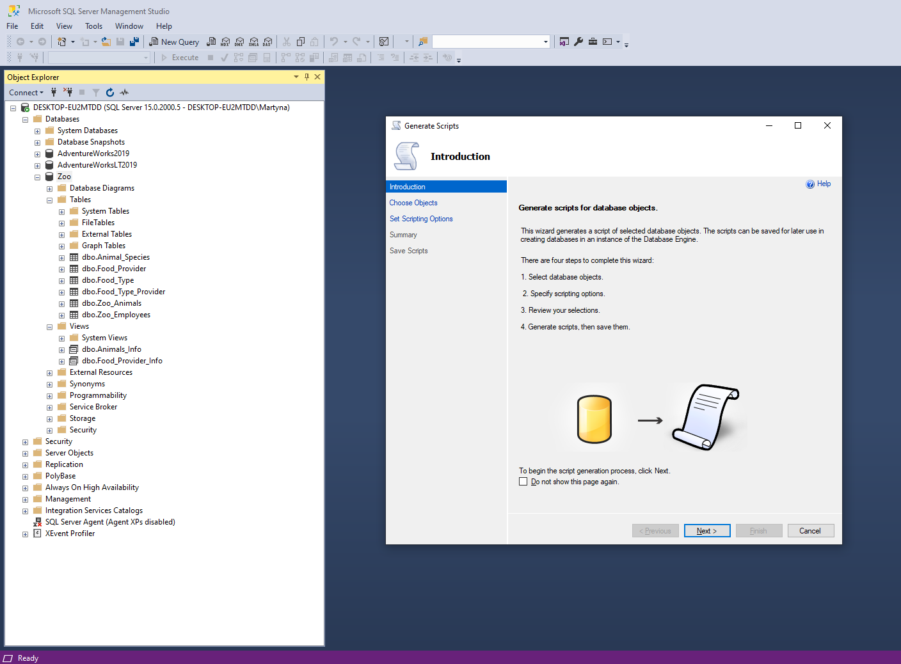Expand the Server Objects node
901x664 pixels.
click(x=25, y=454)
